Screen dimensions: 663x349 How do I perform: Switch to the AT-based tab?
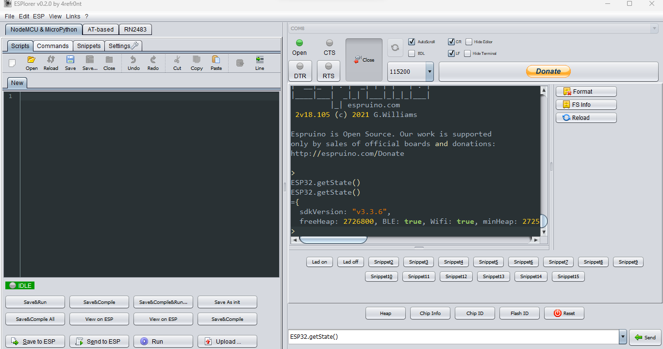pyautogui.click(x=100, y=30)
